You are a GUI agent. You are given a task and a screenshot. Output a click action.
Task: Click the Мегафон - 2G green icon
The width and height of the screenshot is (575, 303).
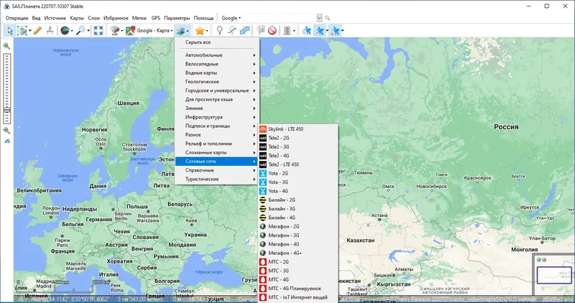(x=262, y=226)
